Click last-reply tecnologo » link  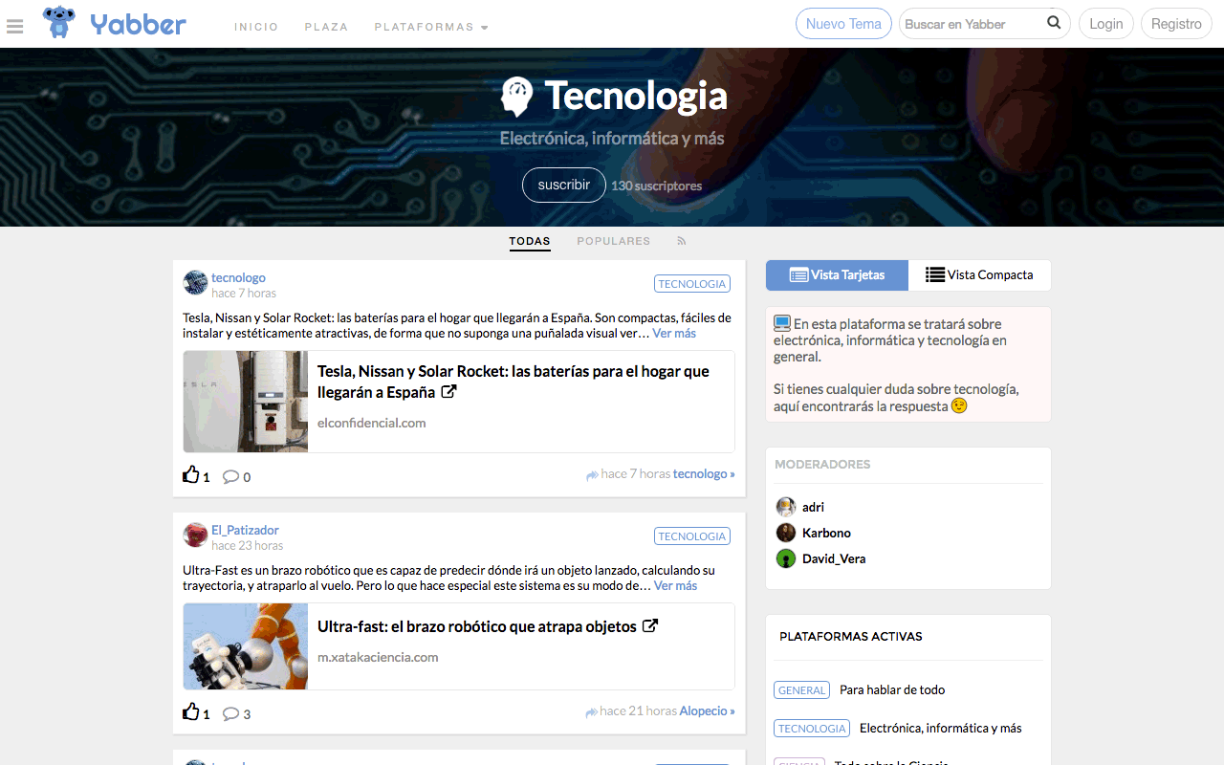tap(704, 473)
